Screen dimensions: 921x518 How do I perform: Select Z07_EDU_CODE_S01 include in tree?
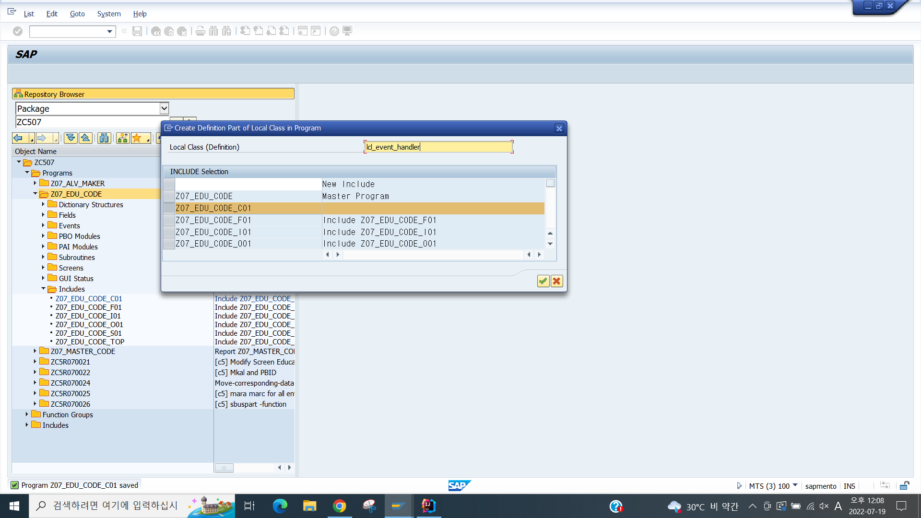[89, 333]
